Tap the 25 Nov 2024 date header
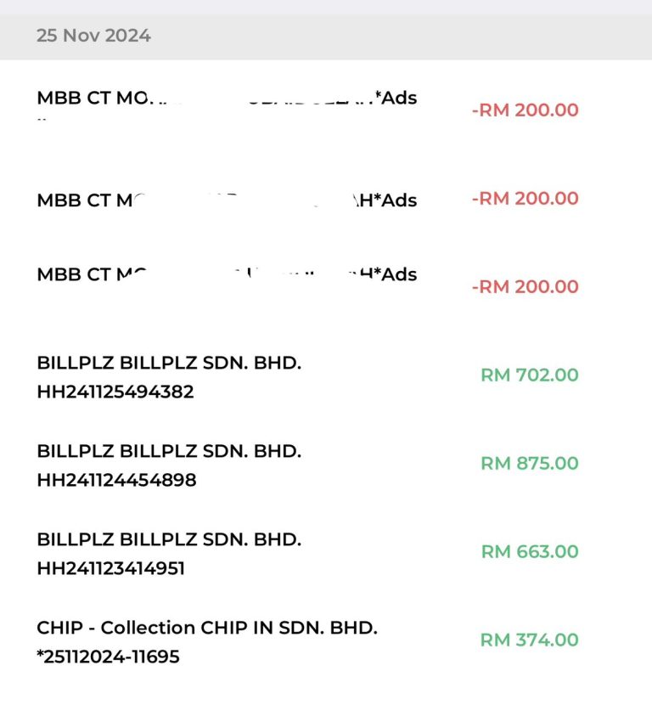652x705 pixels. pos(93,36)
